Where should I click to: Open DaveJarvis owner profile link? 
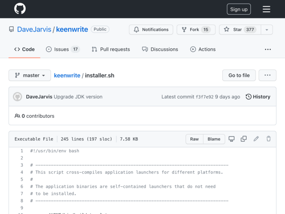pos(34,29)
